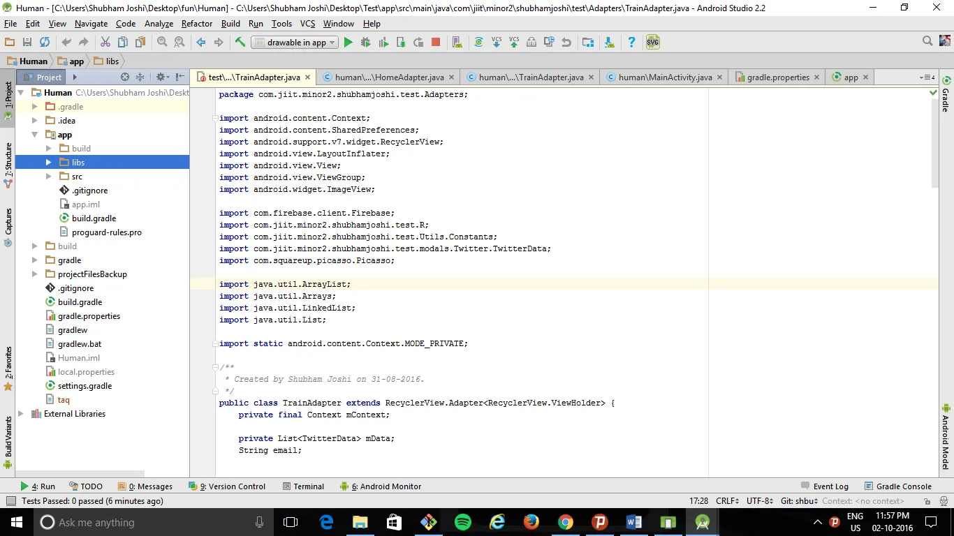Click the Revert undo-arrow icon
Viewport: 954px width, 536px height.
pyautogui.click(x=566, y=43)
